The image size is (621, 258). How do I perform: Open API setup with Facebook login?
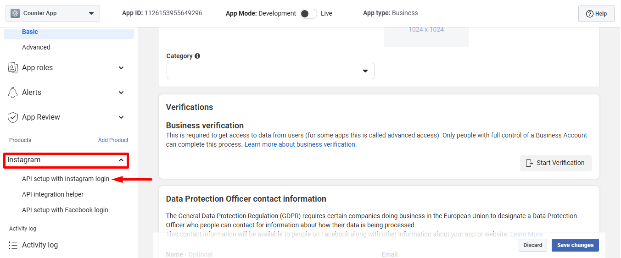[x=65, y=210]
